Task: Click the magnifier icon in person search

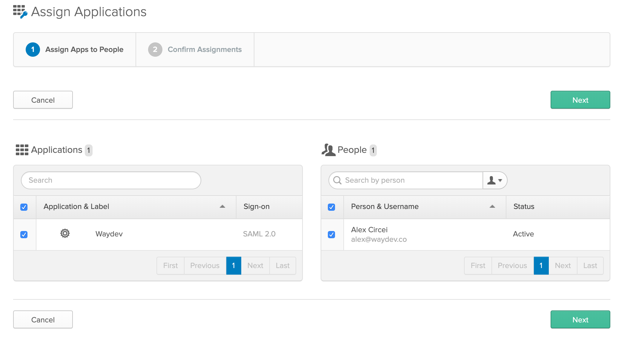Action: pos(337,180)
